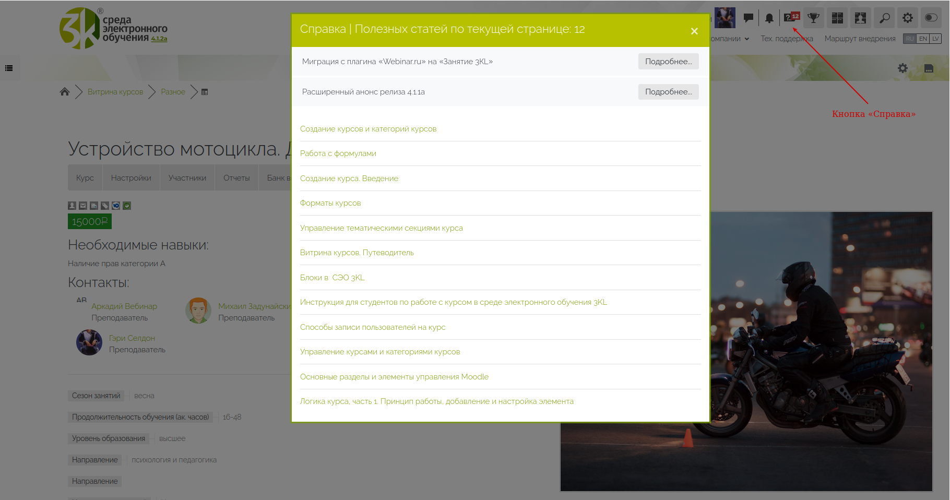
Task: Switch to the Участники tab
Action: [x=187, y=178]
